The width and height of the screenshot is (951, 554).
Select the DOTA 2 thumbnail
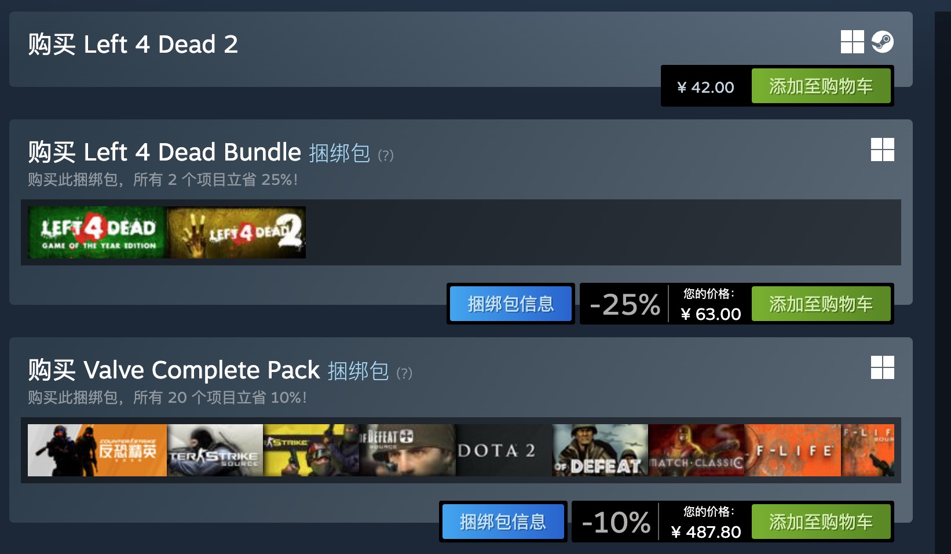(x=504, y=450)
